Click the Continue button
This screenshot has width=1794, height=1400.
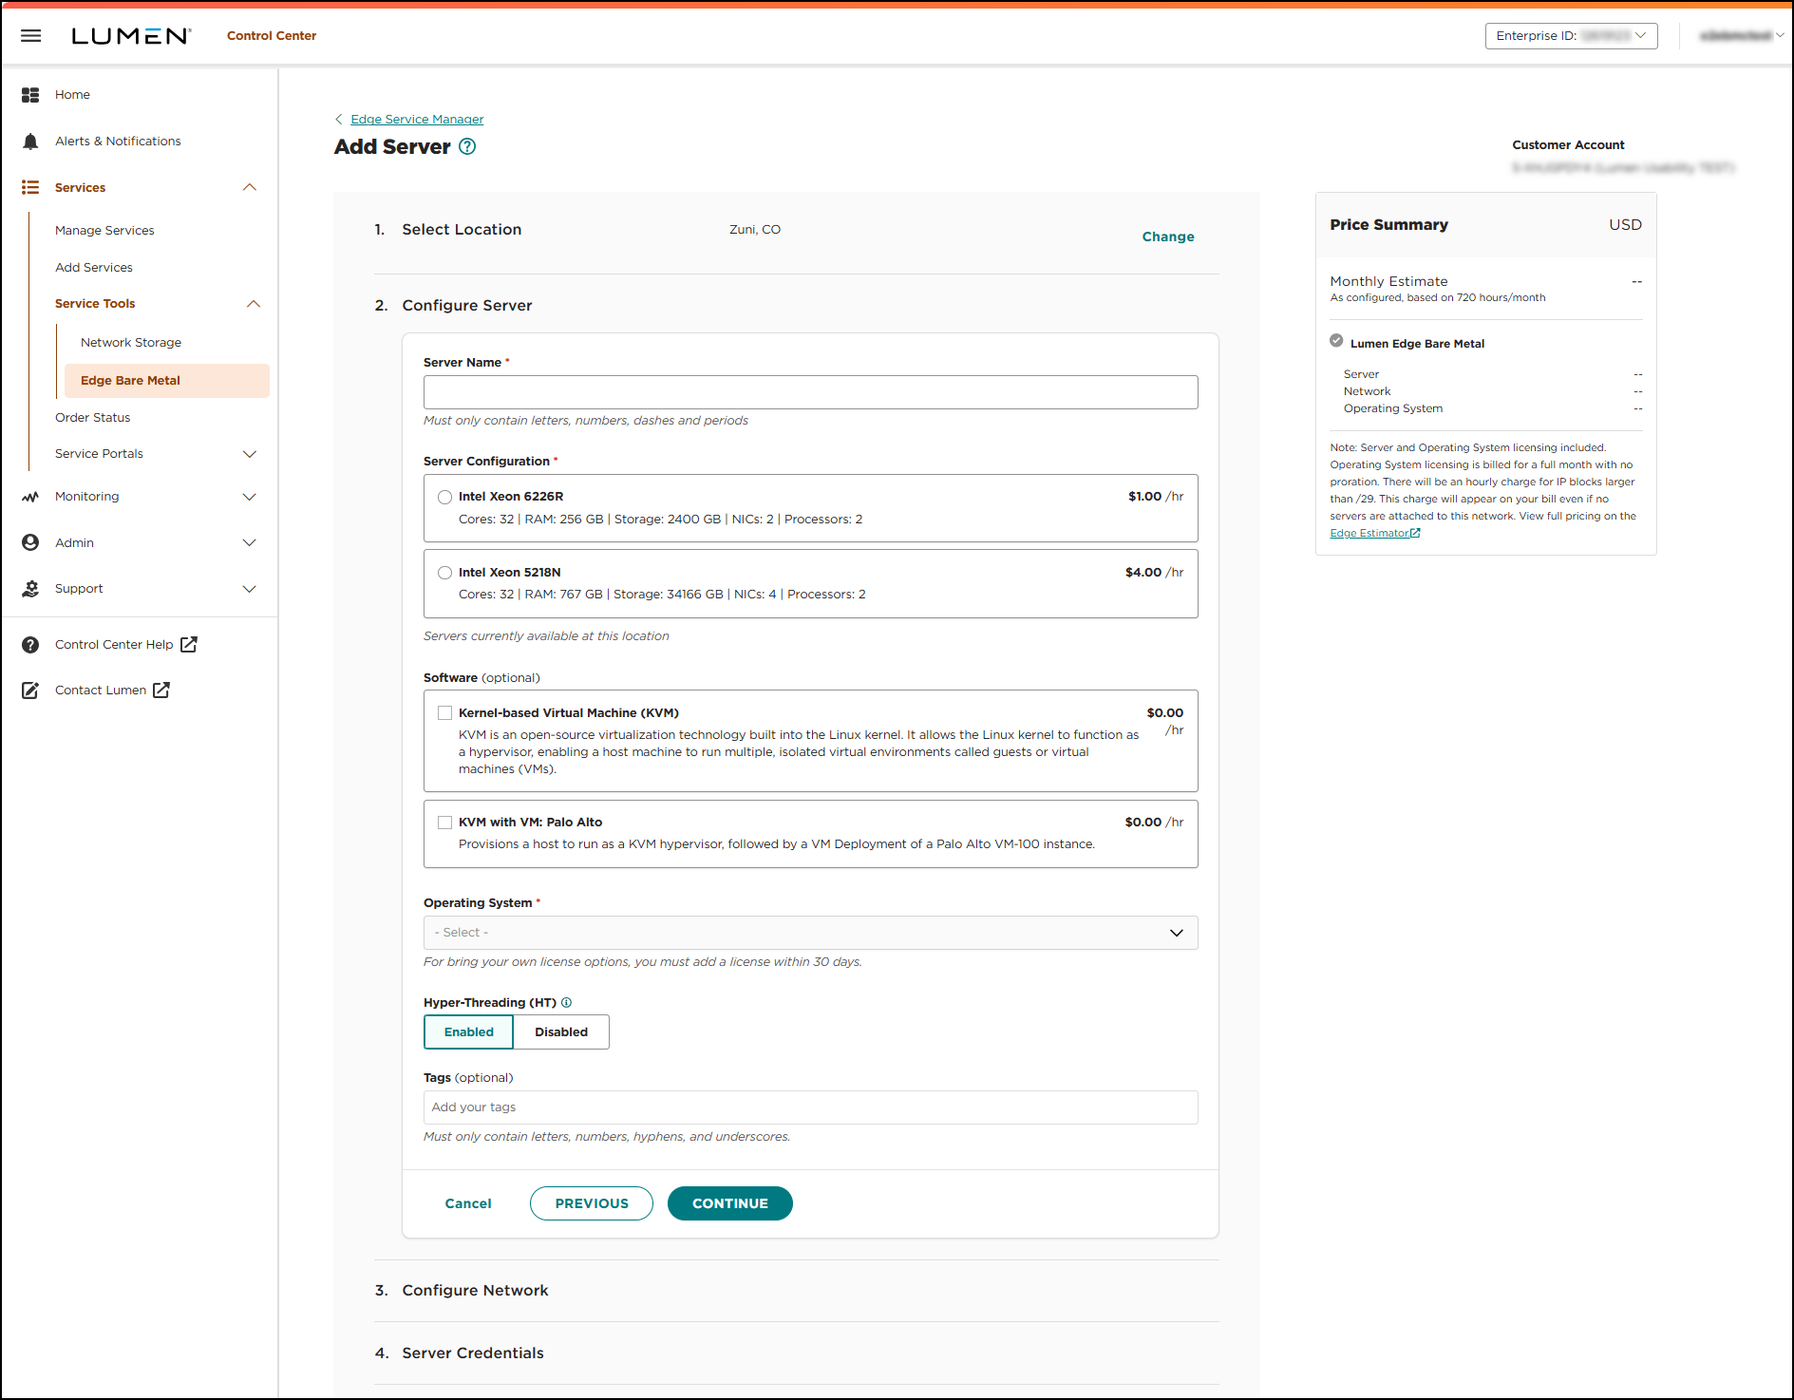point(729,1202)
